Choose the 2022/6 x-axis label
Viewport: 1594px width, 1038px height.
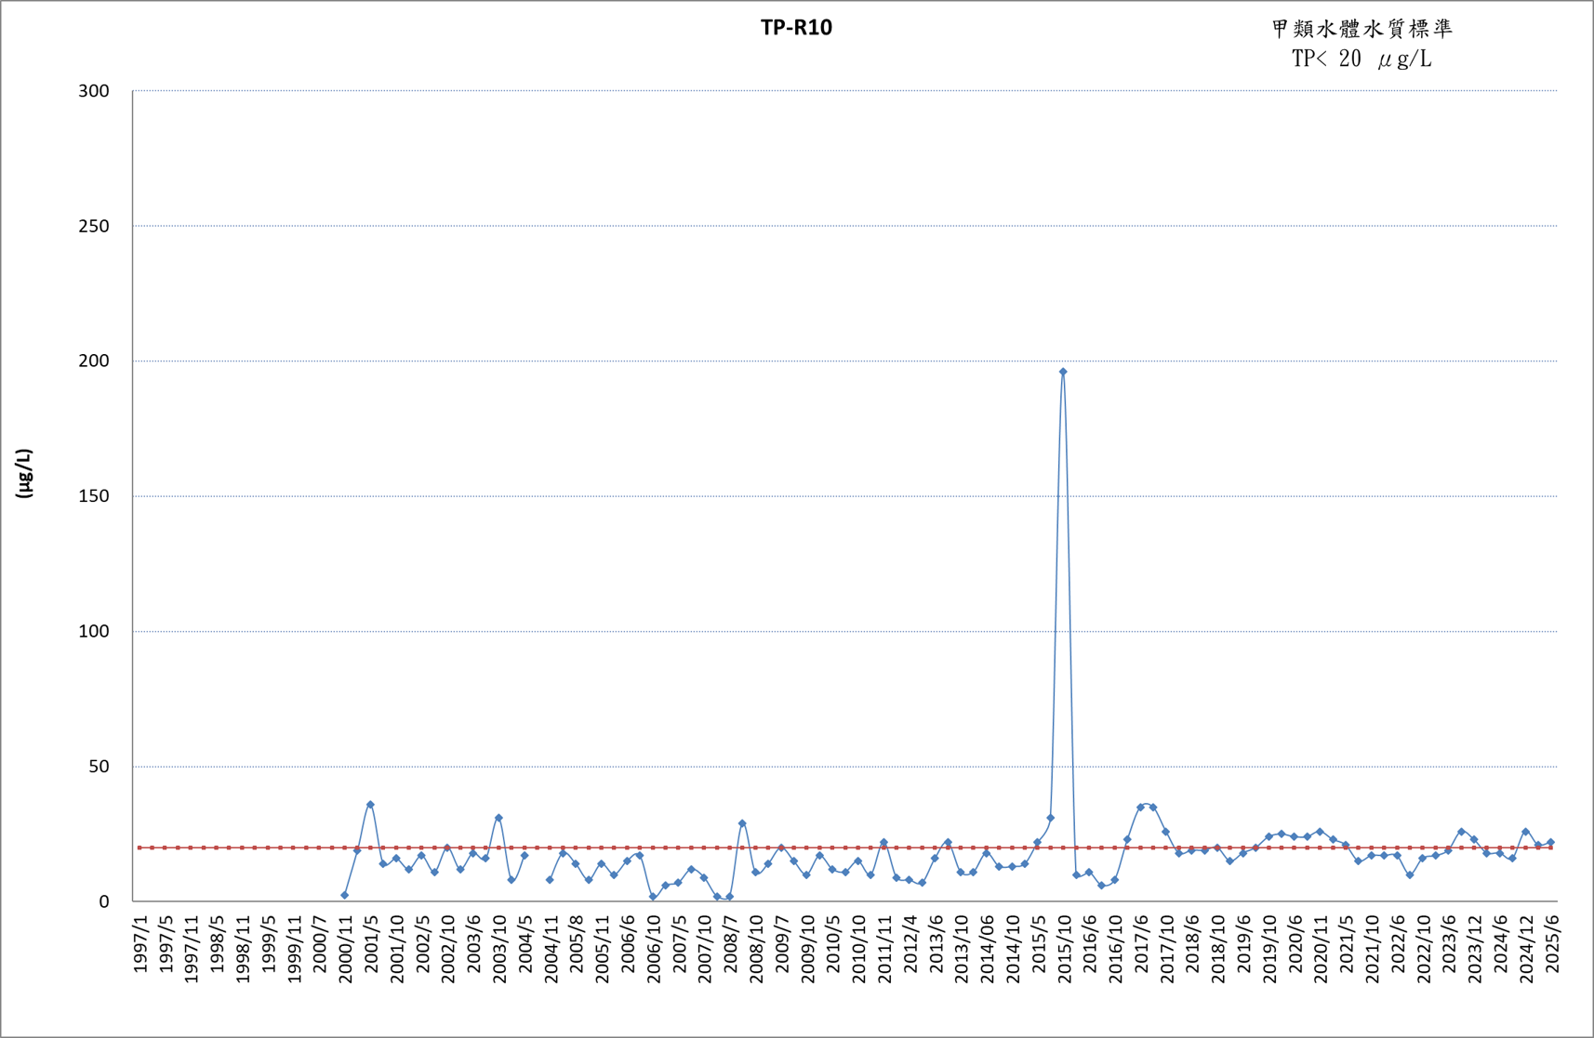(1398, 944)
